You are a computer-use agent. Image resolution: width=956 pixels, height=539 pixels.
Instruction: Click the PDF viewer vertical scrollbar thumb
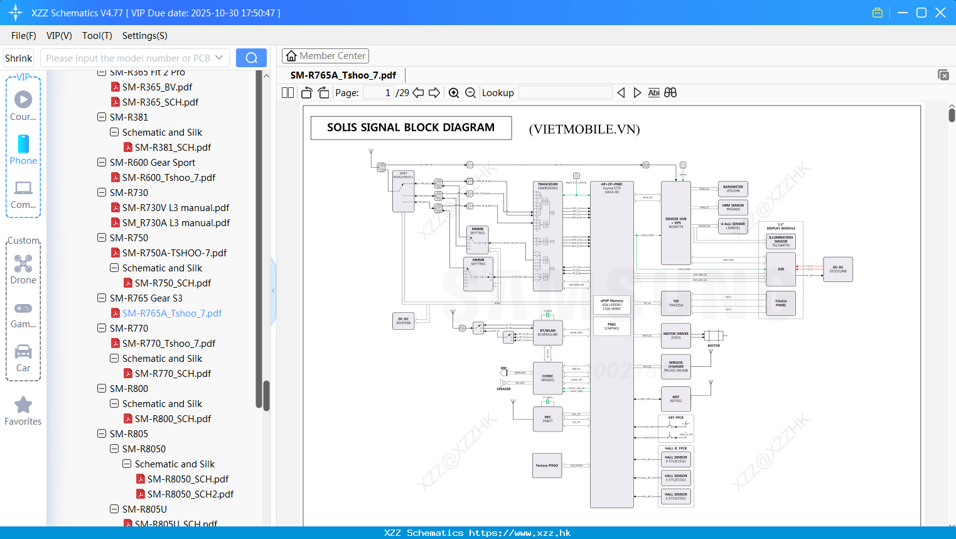click(952, 115)
